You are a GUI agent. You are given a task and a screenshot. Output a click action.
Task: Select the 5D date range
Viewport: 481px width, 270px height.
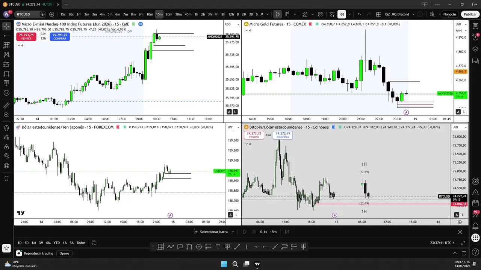click(26, 243)
